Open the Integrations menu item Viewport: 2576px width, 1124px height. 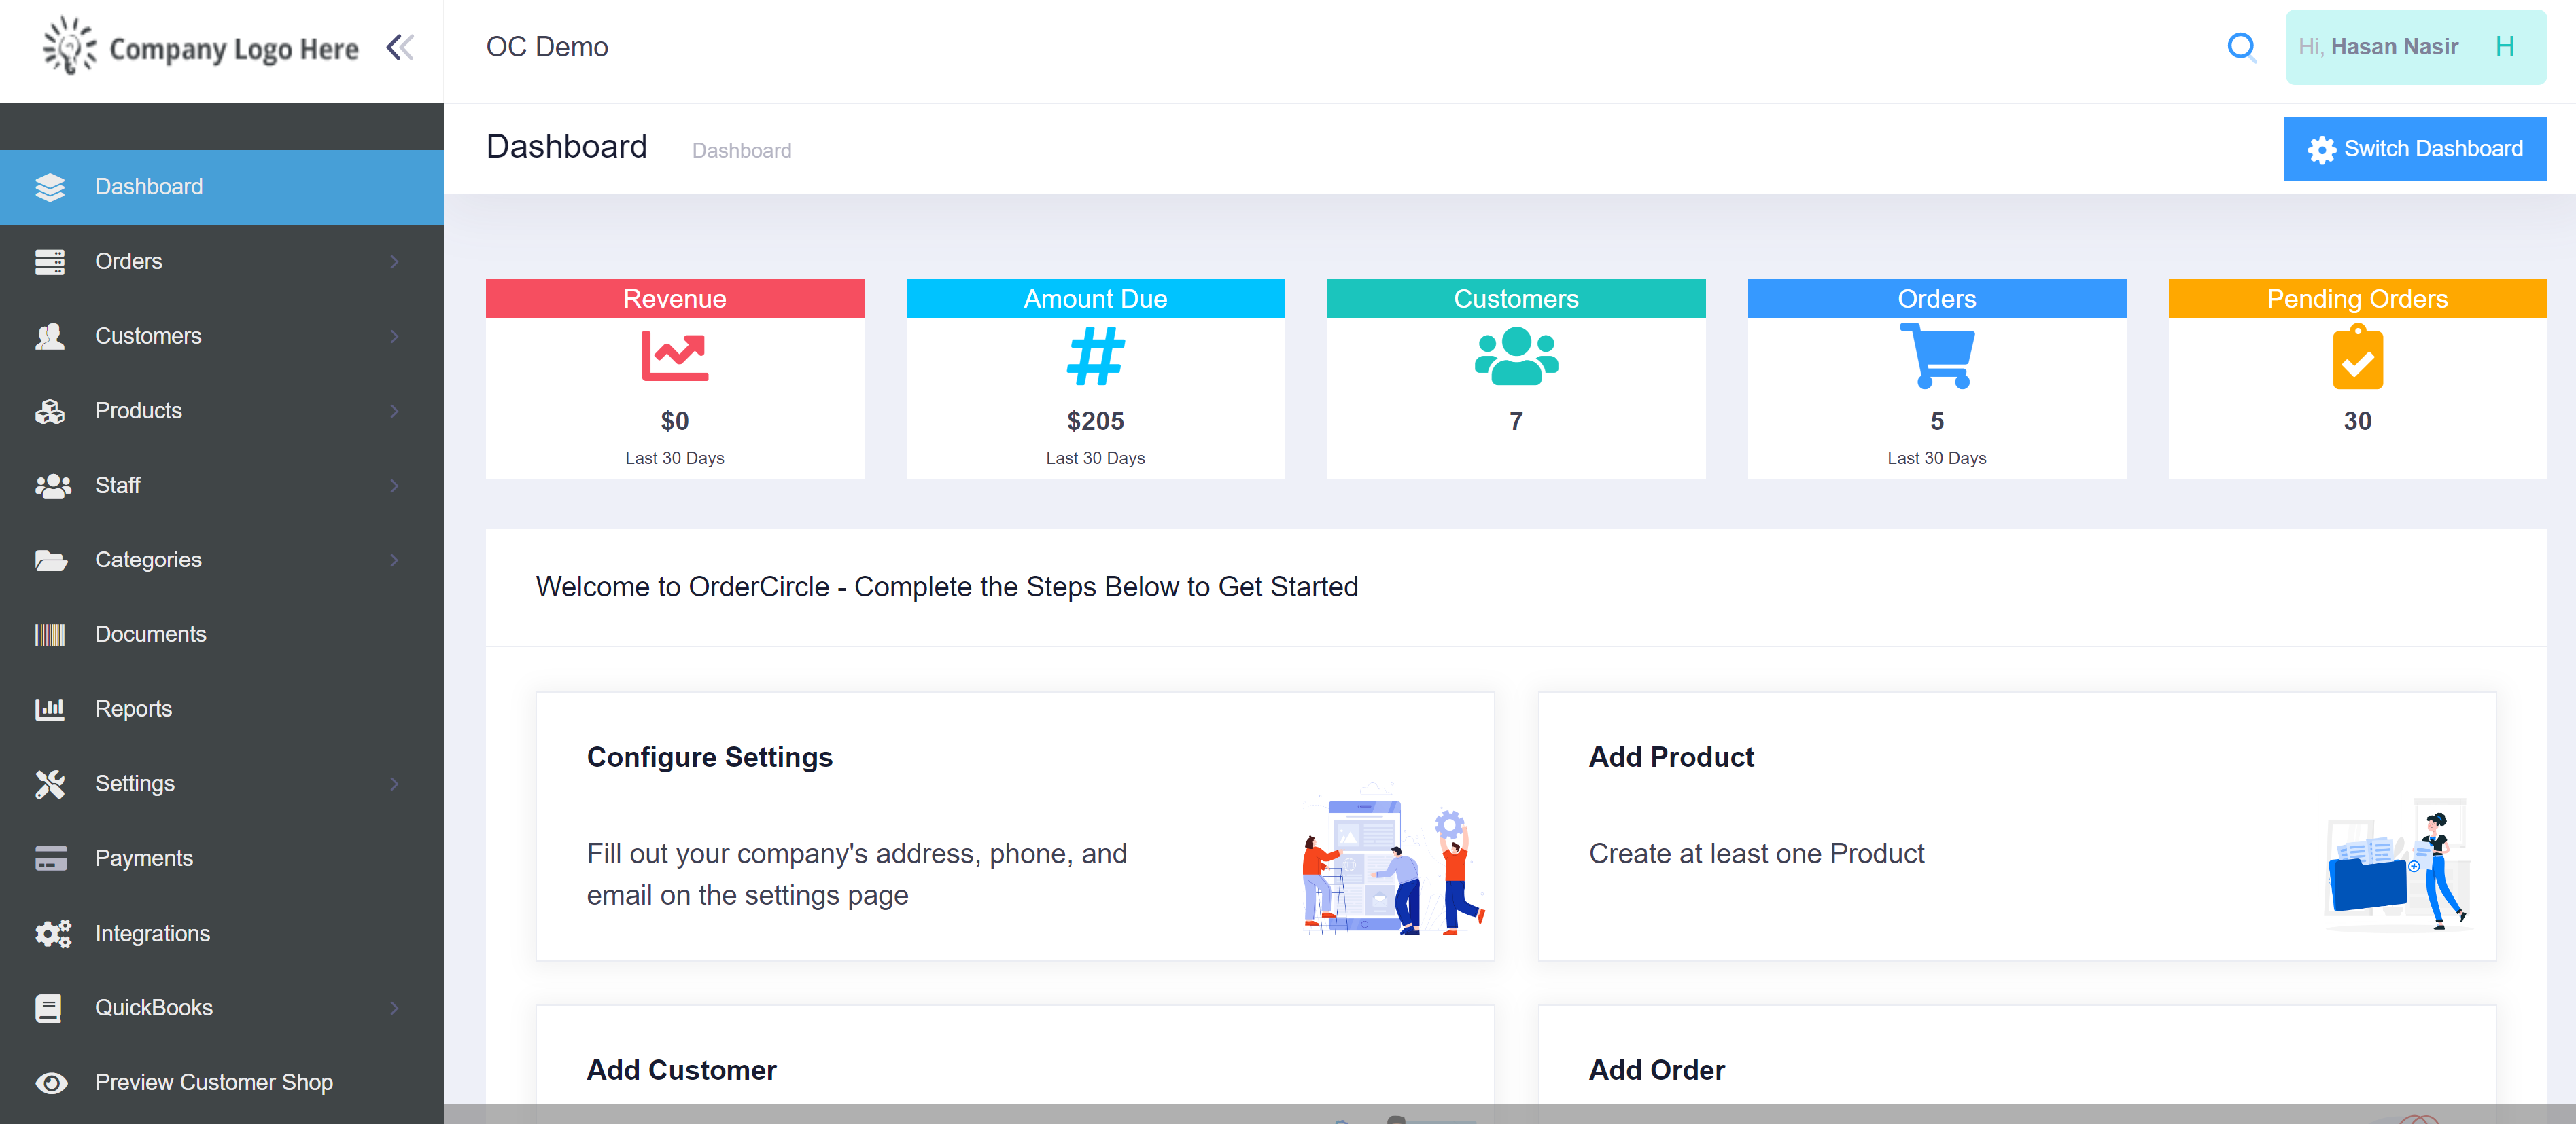221,933
